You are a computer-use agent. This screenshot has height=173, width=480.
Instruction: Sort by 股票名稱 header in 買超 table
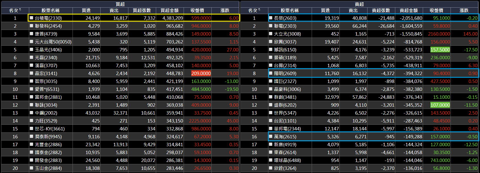(x=50, y=10)
